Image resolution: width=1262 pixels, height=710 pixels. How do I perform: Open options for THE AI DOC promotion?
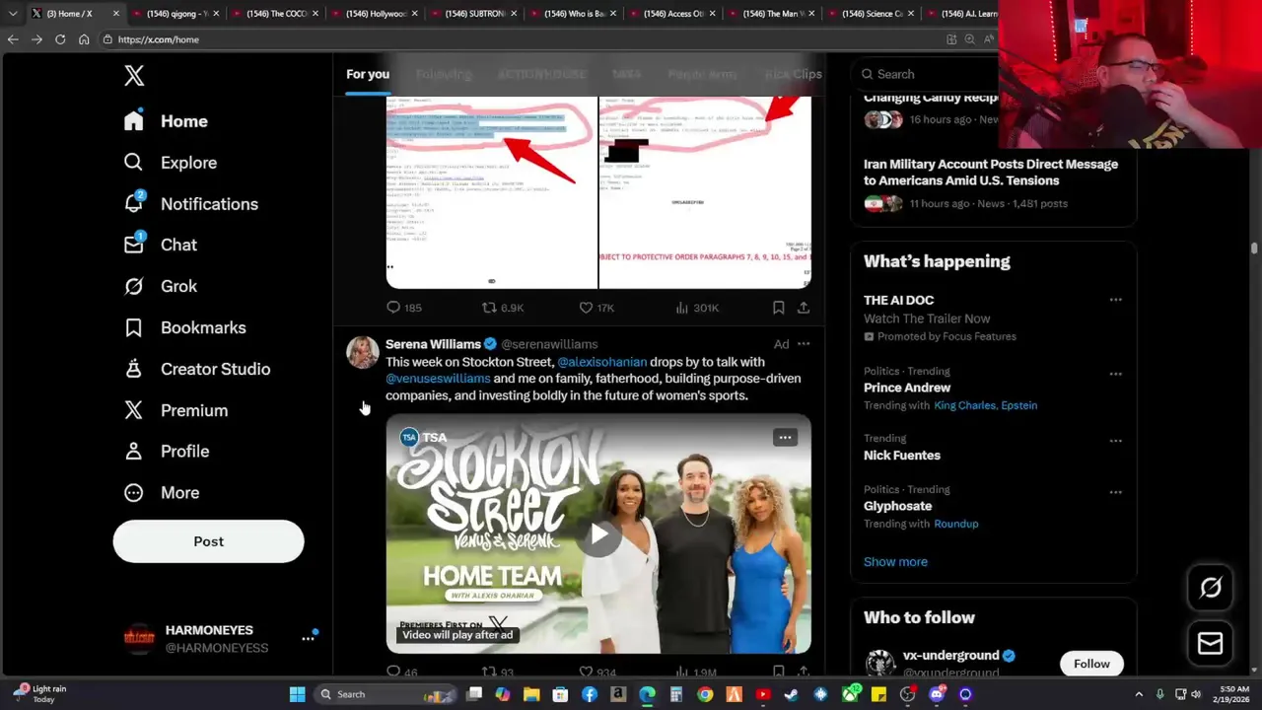click(x=1115, y=300)
